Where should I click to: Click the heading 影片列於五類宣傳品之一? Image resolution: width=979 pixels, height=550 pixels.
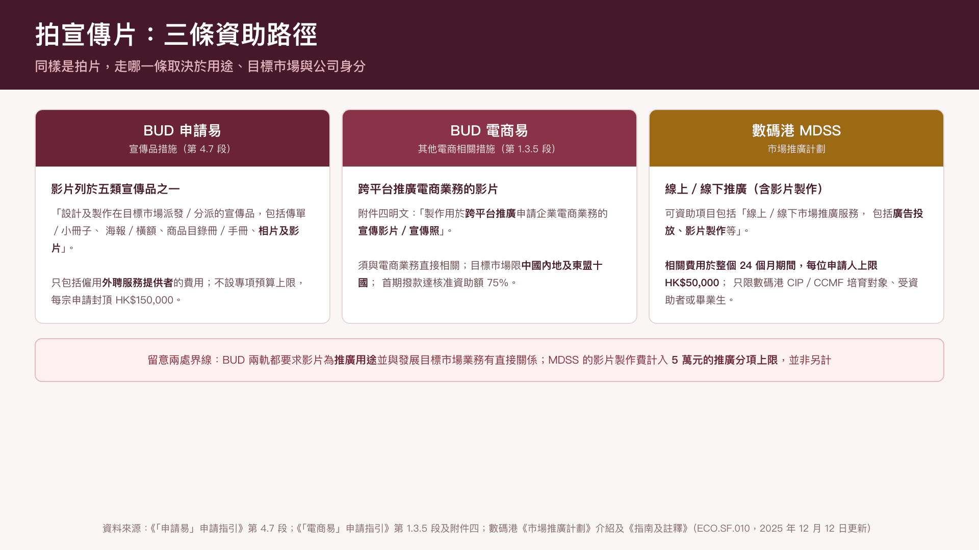click(116, 189)
